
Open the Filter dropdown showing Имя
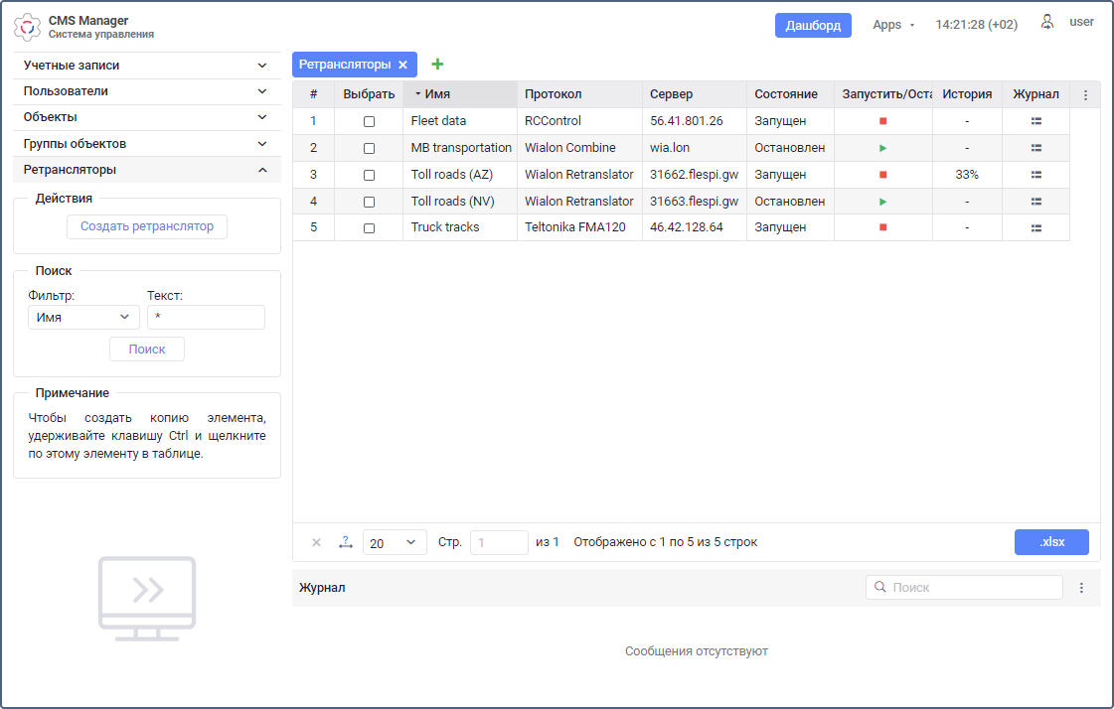click(83, 318)
